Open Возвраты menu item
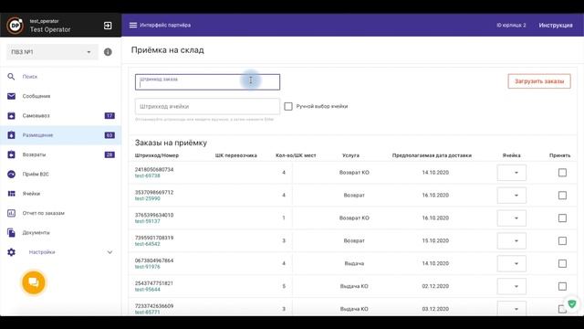 (x=34, y=154)
